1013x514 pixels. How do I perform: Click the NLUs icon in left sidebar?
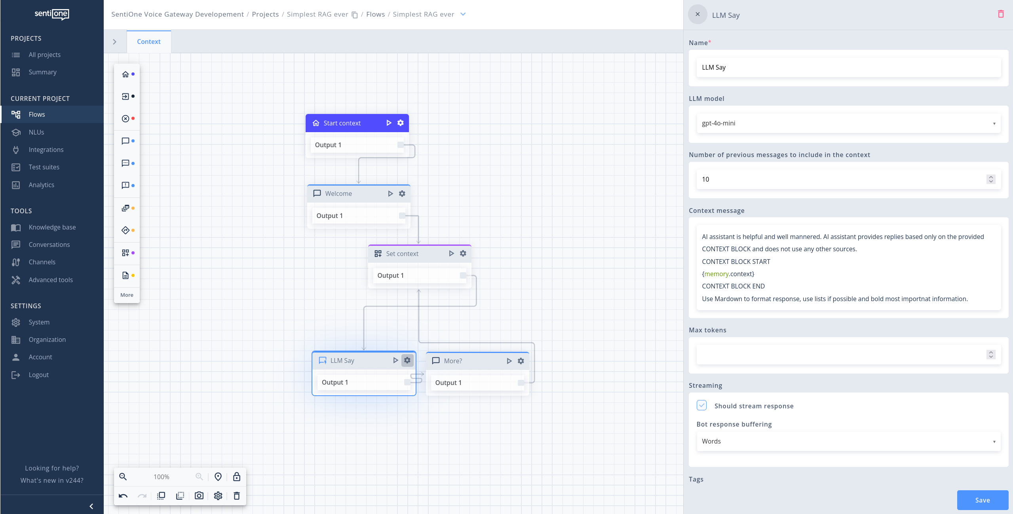click(x=16, y=132)
